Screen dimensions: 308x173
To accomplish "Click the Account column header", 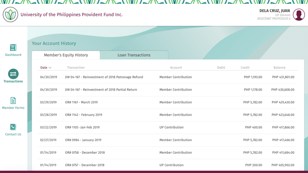I will click(x=176, y=68).
